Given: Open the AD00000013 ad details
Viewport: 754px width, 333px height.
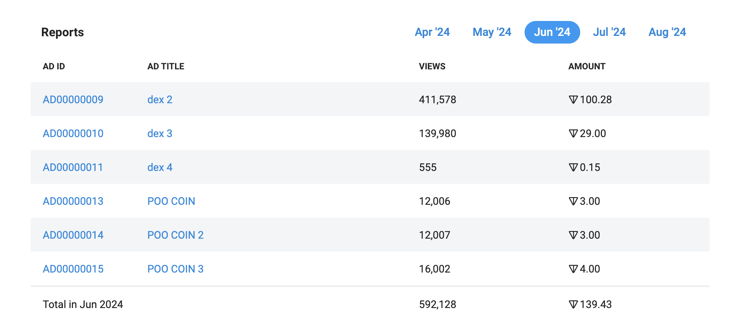Looking at the screenshot, I should 73,201.
